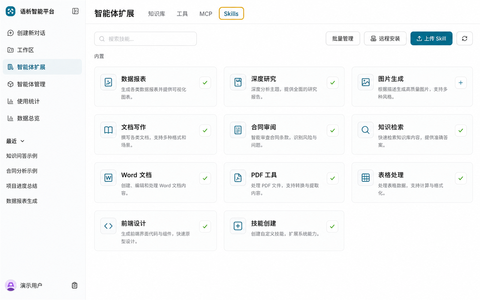The height and width of the screenshot is (300, 480).
Task: Switch to the 知识库 tab
Action: 157,14
